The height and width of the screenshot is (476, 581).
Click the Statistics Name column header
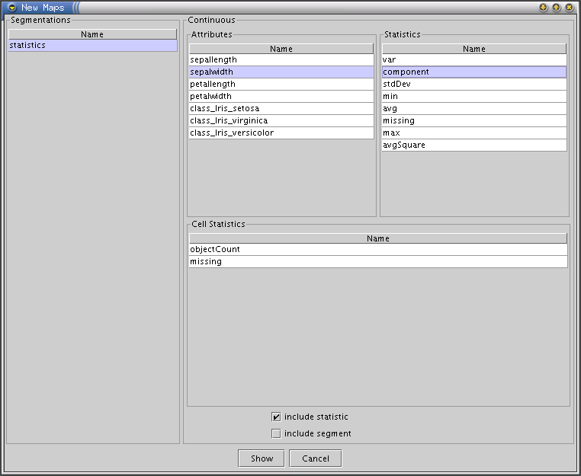(474, 49)
